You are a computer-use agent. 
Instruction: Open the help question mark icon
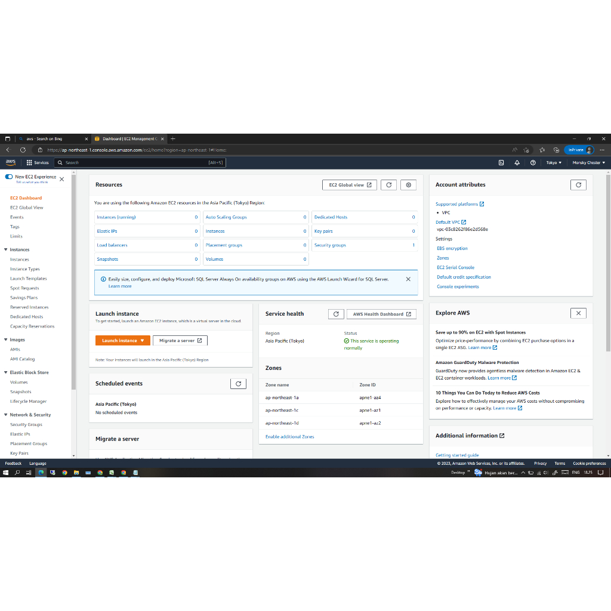click(533, 162)
